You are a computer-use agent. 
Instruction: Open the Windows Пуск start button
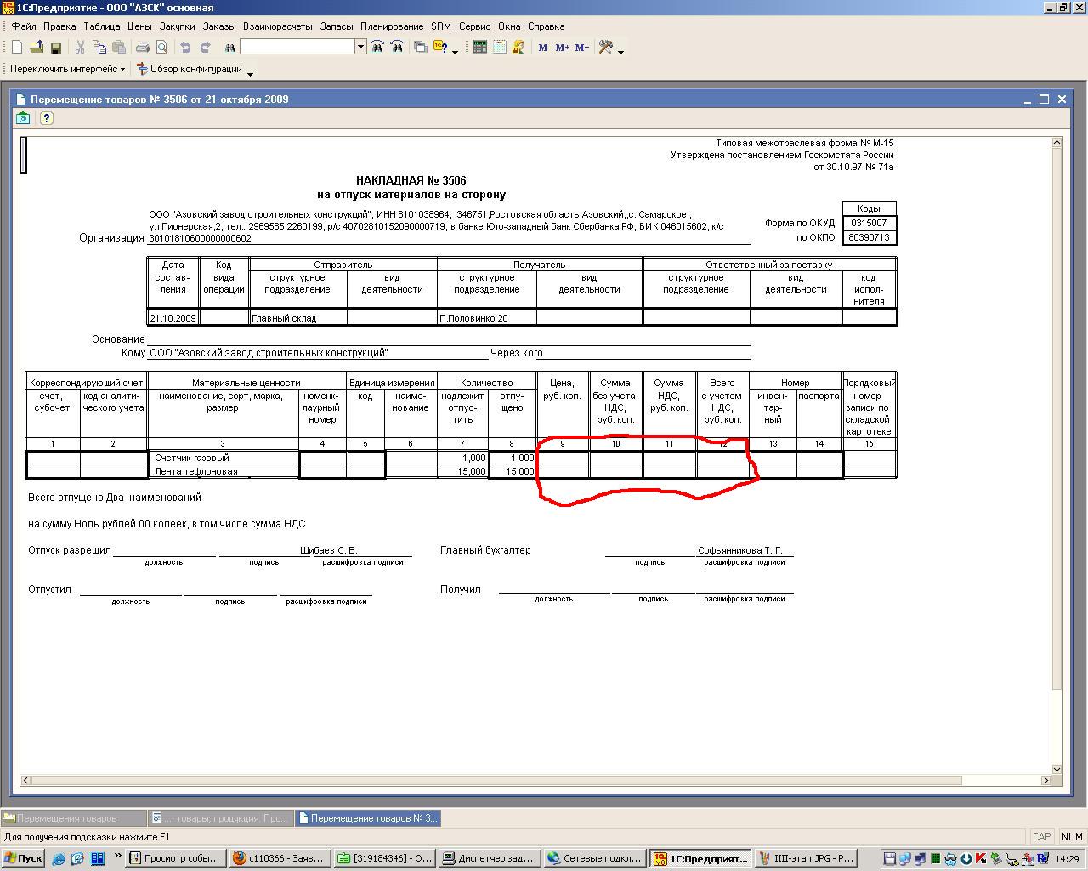pyautogui.click(x=23, y=858)
